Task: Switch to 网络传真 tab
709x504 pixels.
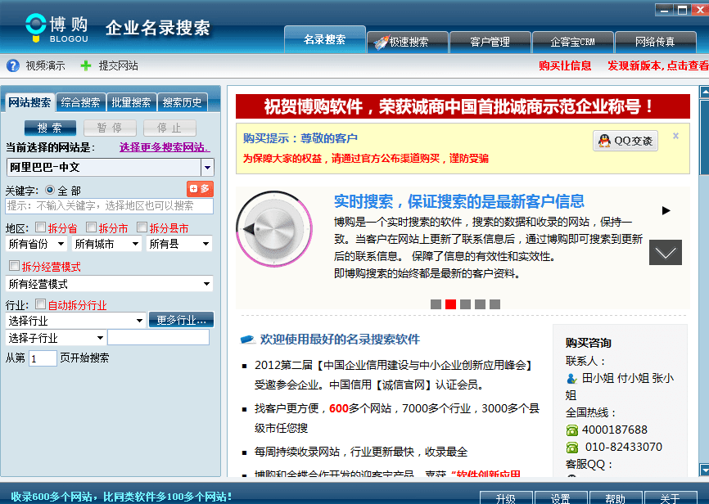Action: [655, 42]
